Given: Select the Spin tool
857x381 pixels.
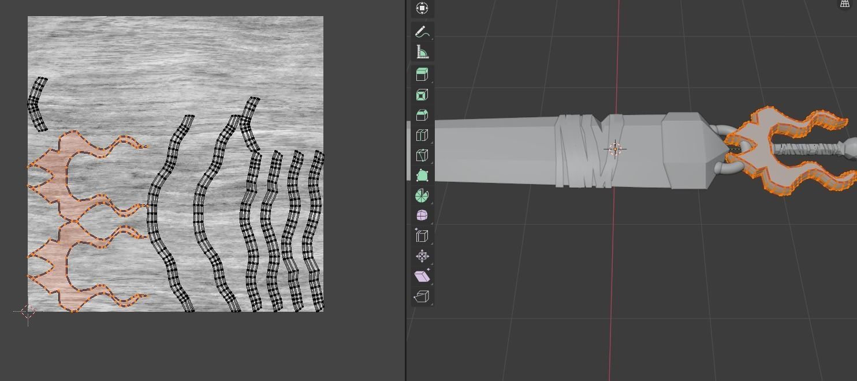Looking at the screenshot, I should [422, 196].
